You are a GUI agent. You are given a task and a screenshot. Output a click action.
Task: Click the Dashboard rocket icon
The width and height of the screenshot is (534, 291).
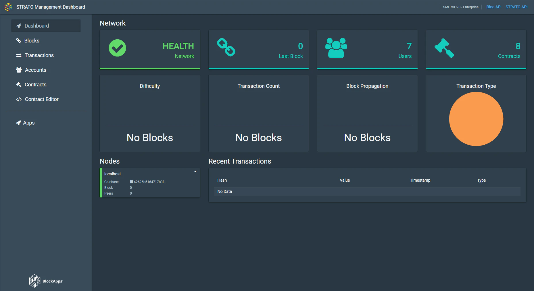(x=19, y=26)
